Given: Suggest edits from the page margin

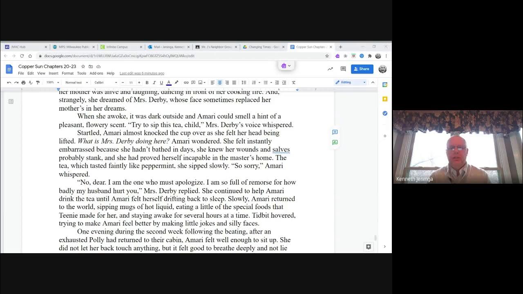Looking at the screenshot, I should pyautogui.click(x=335, y=143).
